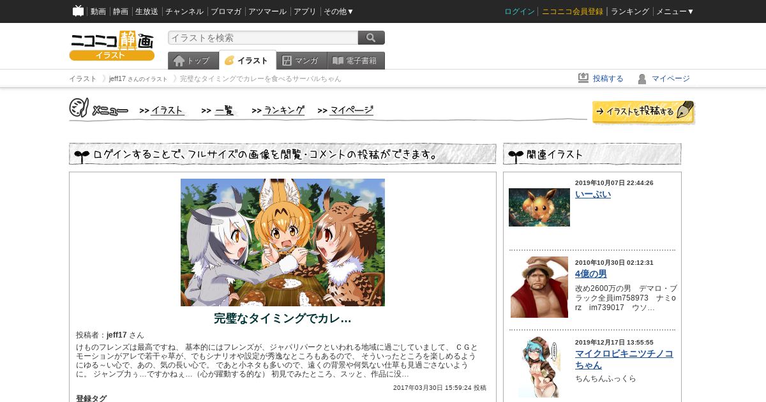
Task: Click the マイページ person icon
Action: [642, 78]
